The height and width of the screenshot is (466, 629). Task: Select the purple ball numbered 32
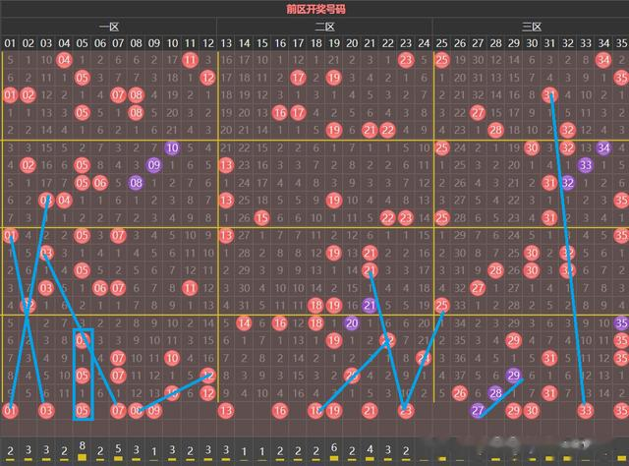(x=568, y=183)
